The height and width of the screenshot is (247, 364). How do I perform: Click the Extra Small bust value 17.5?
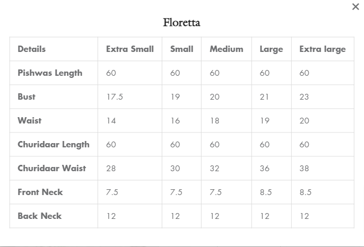click(x=115, y=96)
